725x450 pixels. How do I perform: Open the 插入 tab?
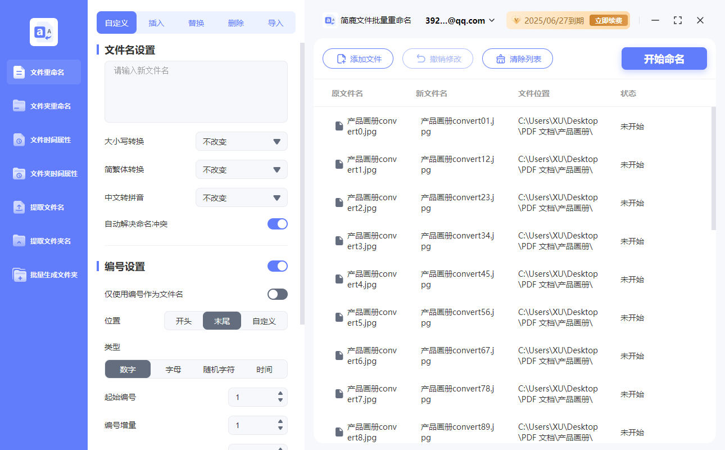tap(156, 22)
